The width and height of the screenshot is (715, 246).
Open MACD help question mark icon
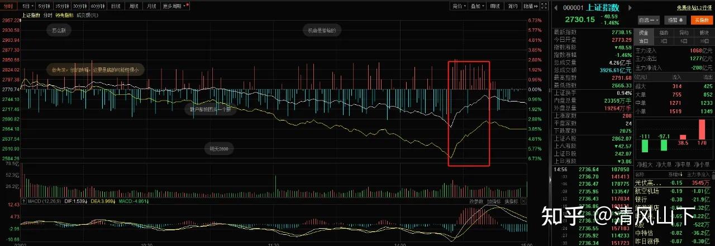coord(23,201)
